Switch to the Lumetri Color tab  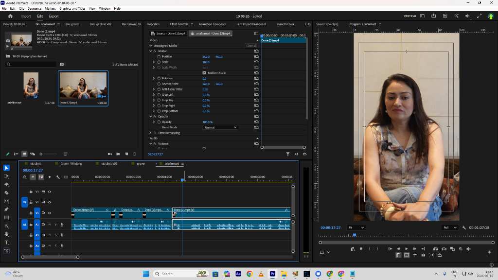(285, 24)
